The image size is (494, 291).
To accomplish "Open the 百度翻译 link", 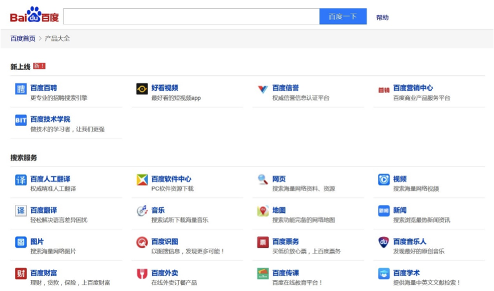I will (x=43, y=210).
